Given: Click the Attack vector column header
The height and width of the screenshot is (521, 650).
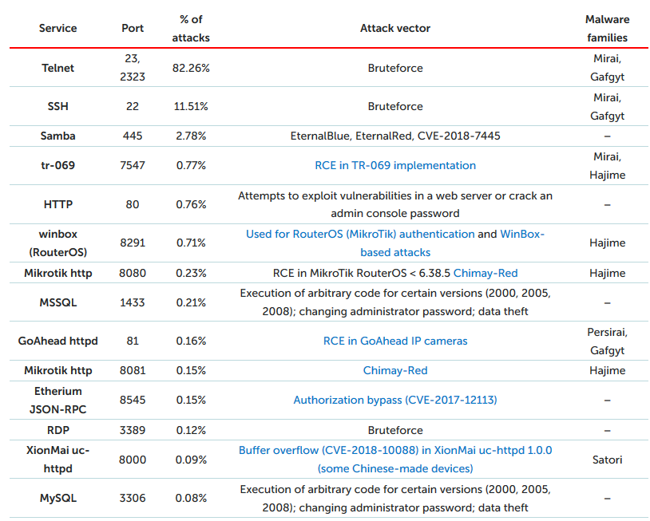Looking at the screenshot, I should [395, 28].
